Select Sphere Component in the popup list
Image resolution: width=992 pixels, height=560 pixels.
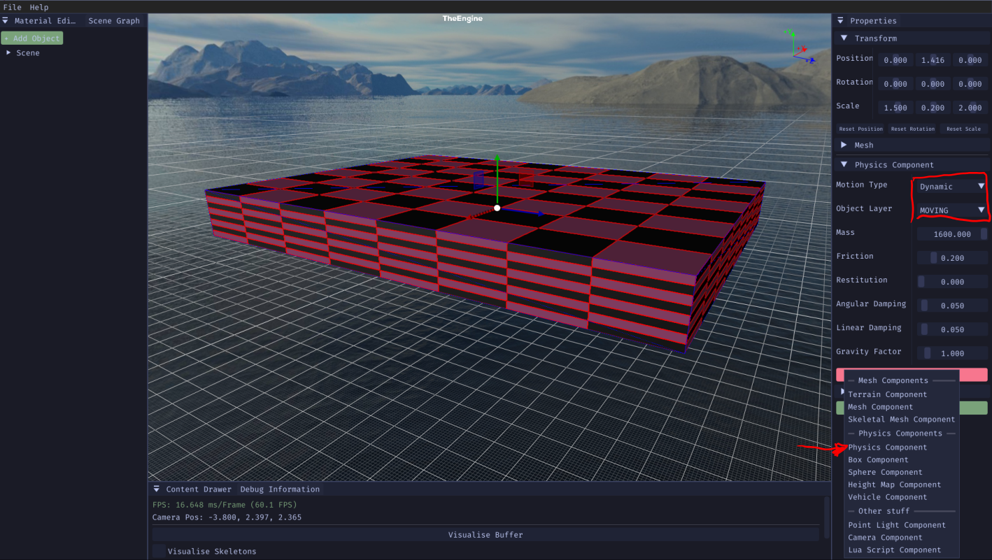[x=885, y=473]
